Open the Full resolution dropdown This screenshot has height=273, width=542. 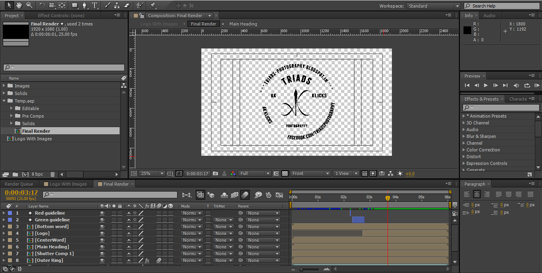coord(255,173)
